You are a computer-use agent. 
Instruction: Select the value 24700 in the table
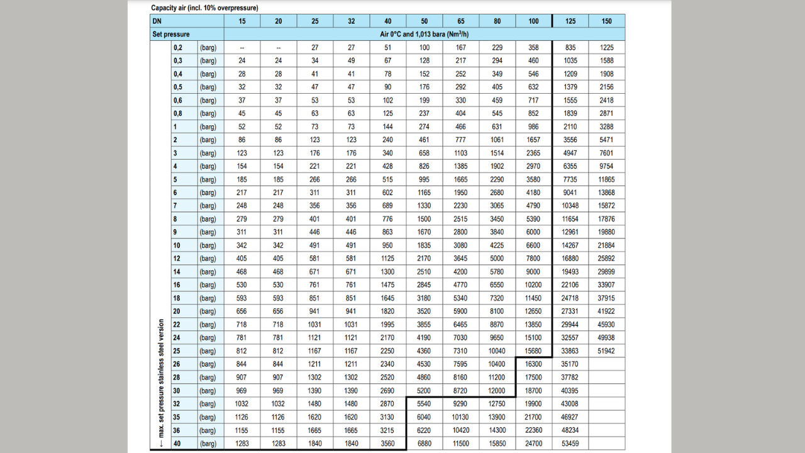tap(533, 444)
